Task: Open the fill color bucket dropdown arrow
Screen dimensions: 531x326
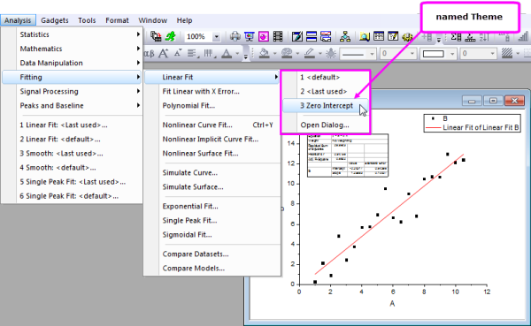Action: [274, 54]
